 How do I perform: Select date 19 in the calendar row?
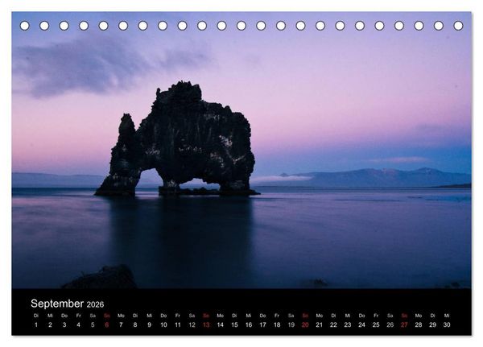pos(291,324)
